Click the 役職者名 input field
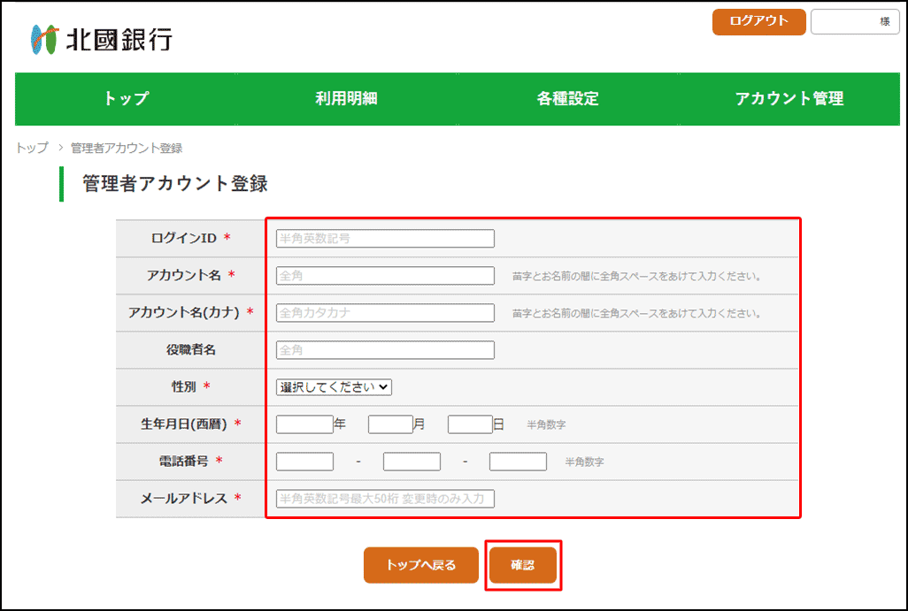 coord(385,350)
